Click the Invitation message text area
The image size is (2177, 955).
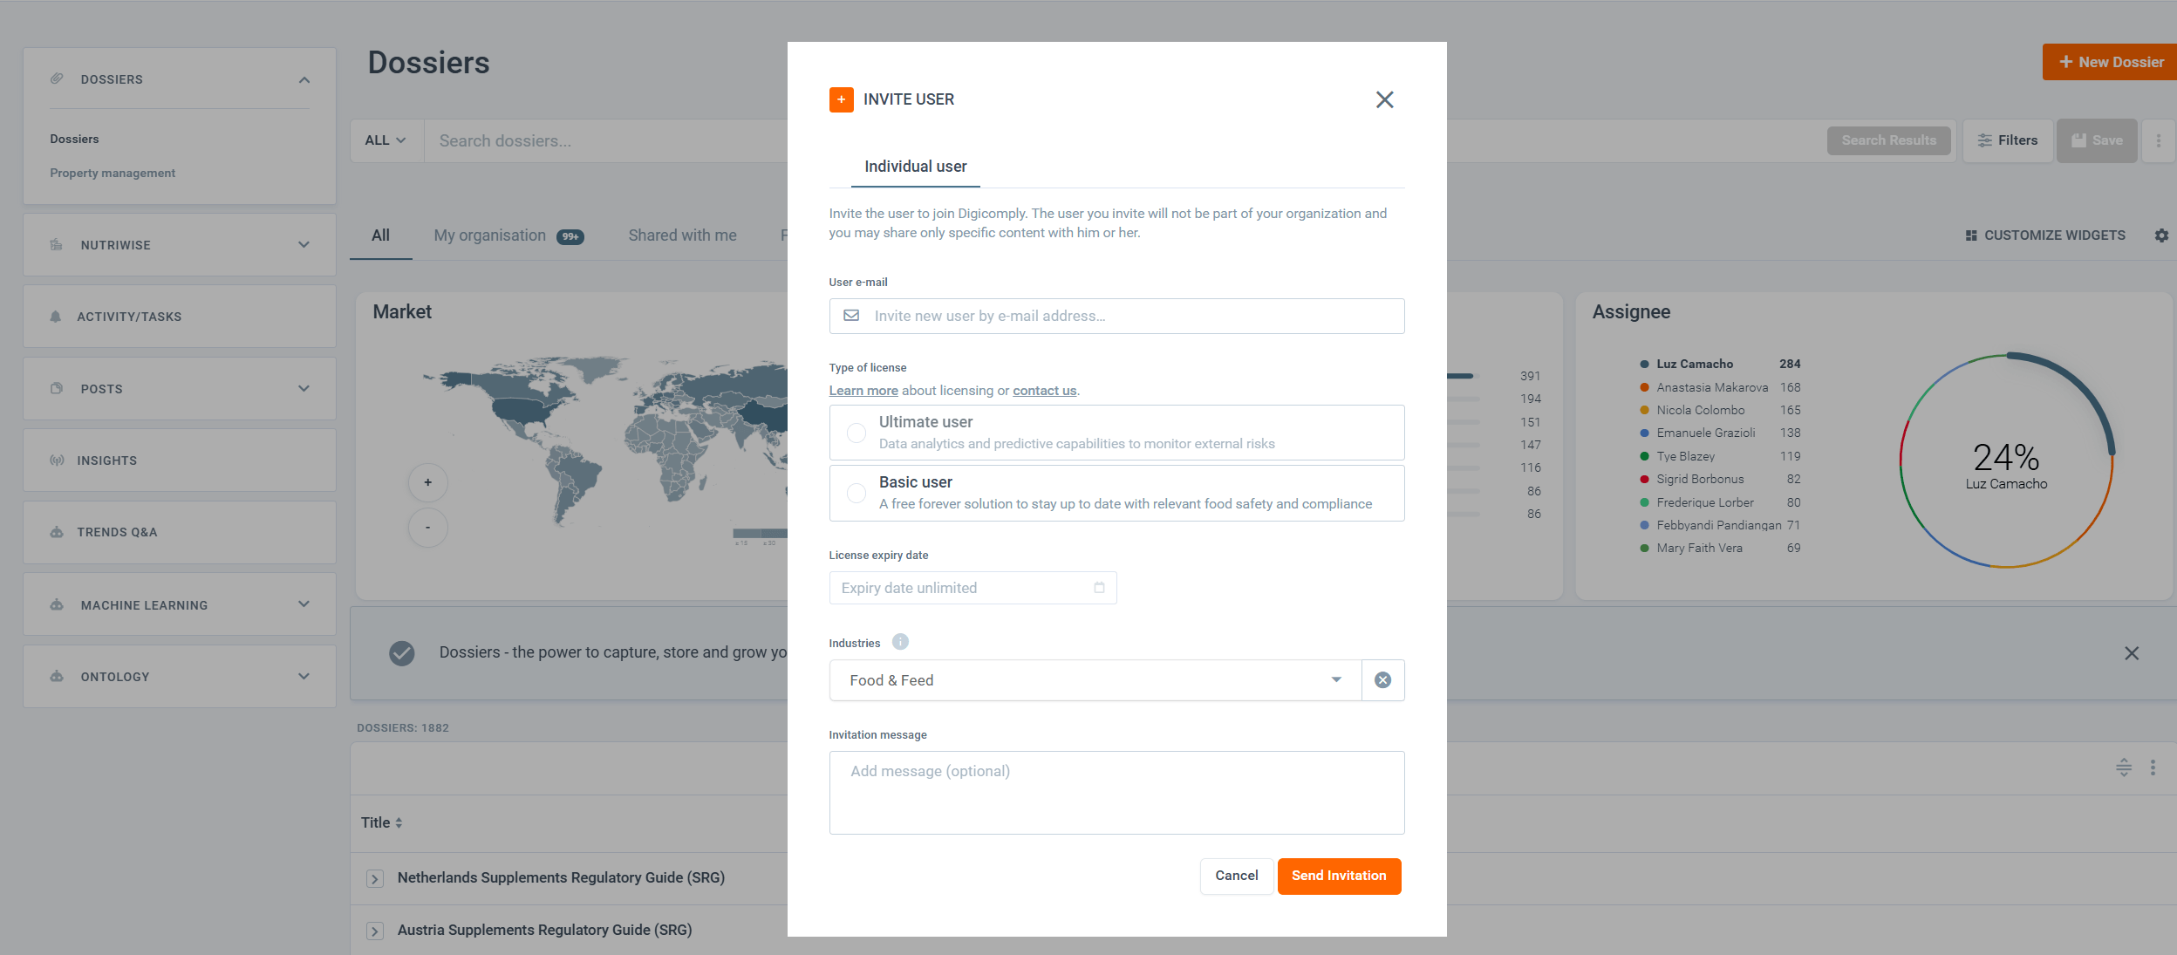click(x=1116, y=792)
